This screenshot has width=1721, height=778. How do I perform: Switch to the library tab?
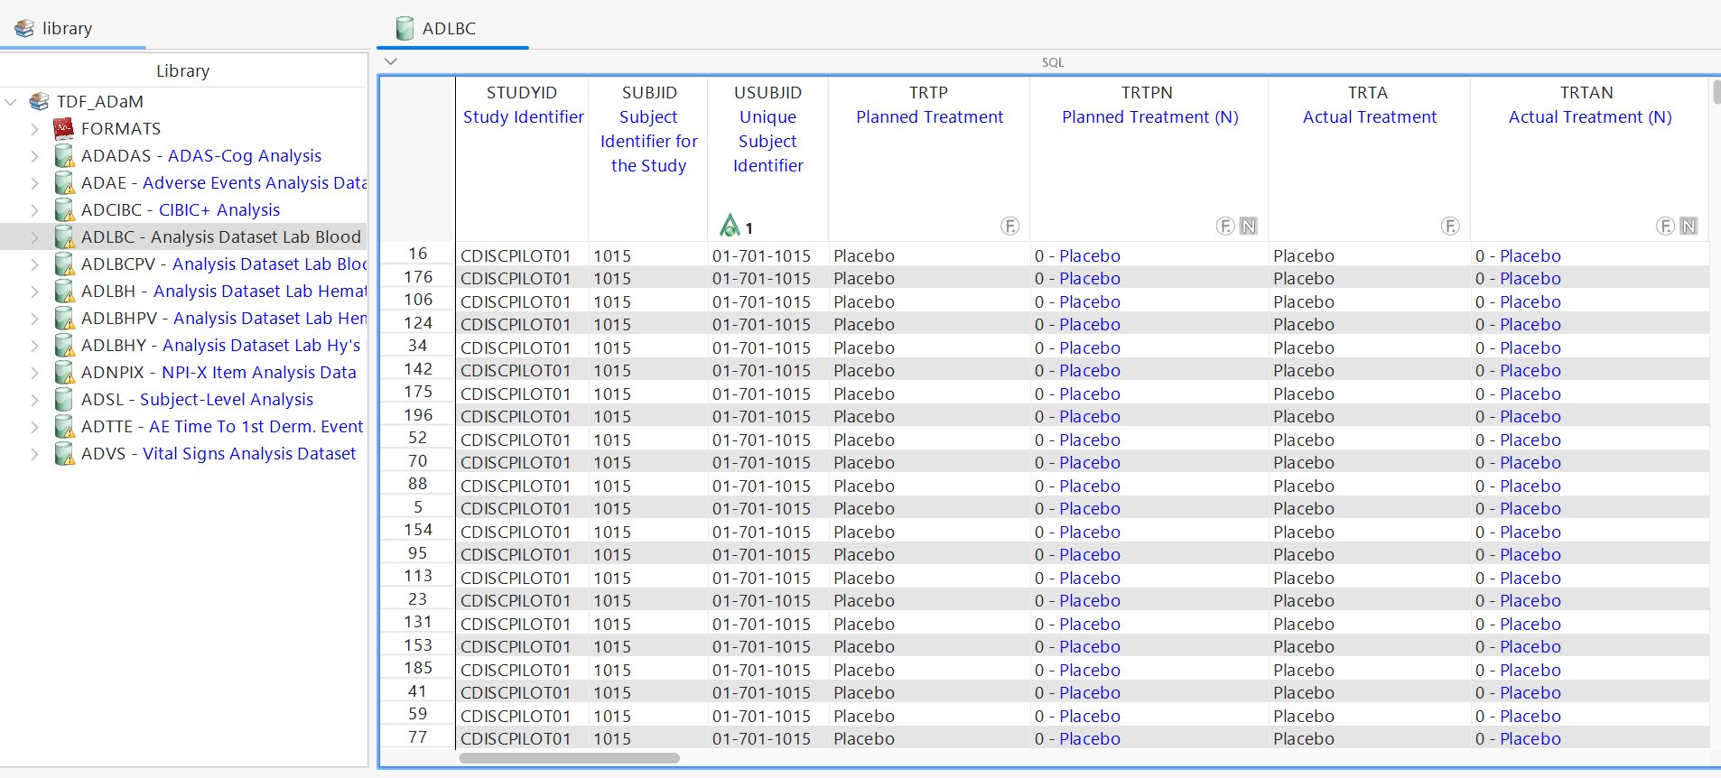72,28
